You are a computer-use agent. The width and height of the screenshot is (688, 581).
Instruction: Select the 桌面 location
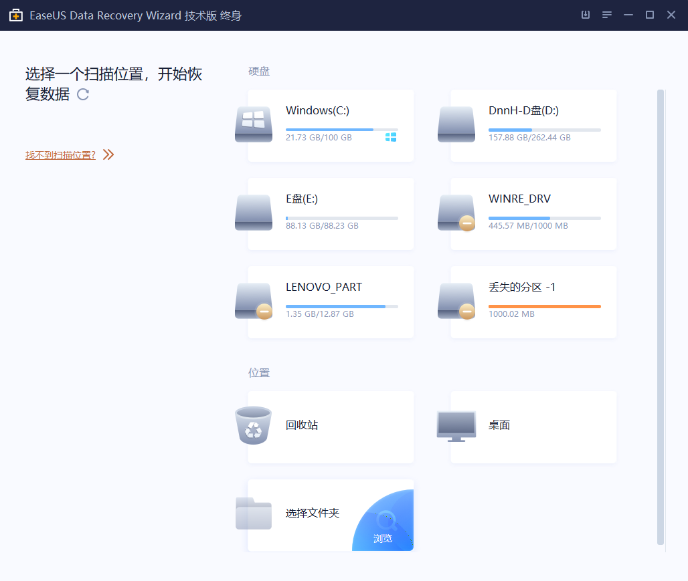pos(533,427)
